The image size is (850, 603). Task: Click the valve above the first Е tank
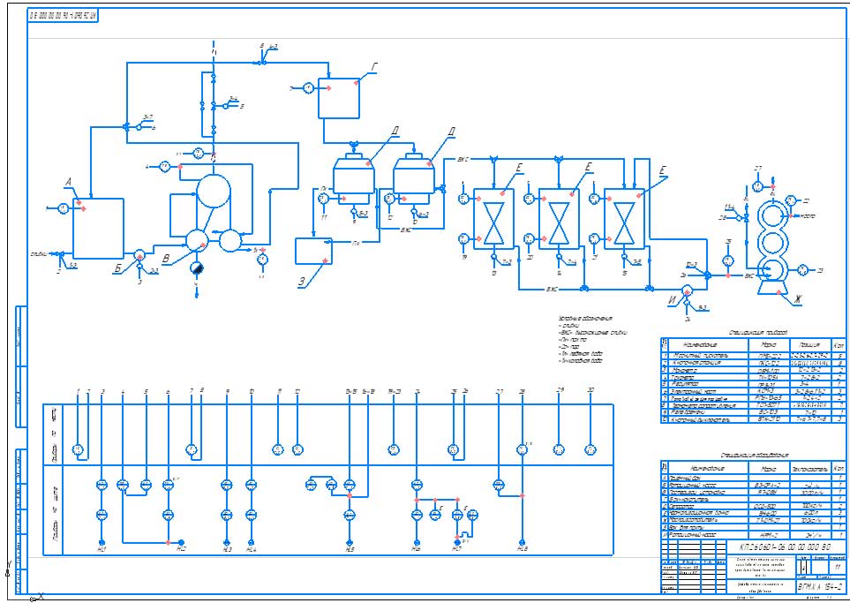point(493,159)
